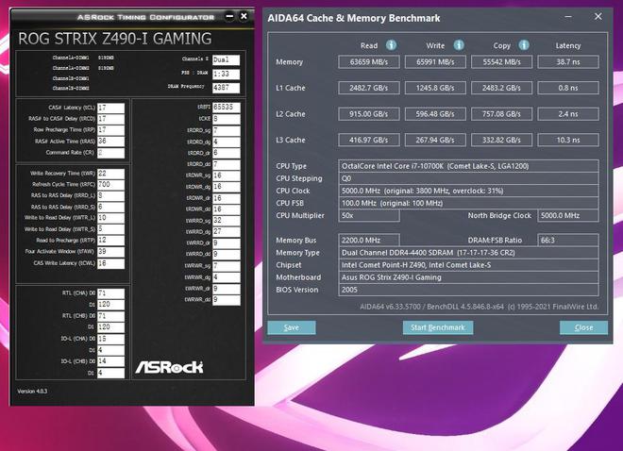Click the Channels field showing Dual
The height and width of the screenshot is (451, 623).
[x=227, y=60]
